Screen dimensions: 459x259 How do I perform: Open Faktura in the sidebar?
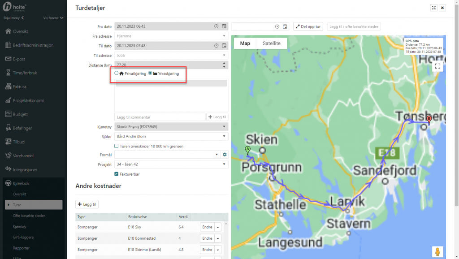[x=19, y=86]
